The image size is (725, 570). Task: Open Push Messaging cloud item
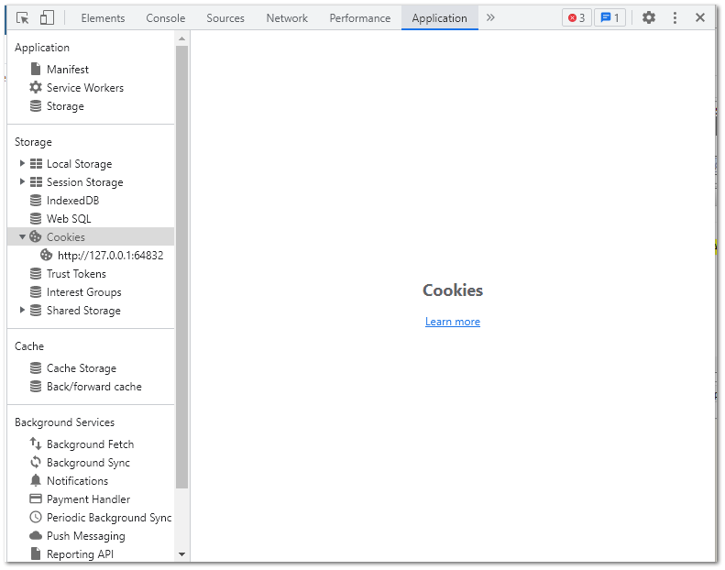click(x=85, y=536)
